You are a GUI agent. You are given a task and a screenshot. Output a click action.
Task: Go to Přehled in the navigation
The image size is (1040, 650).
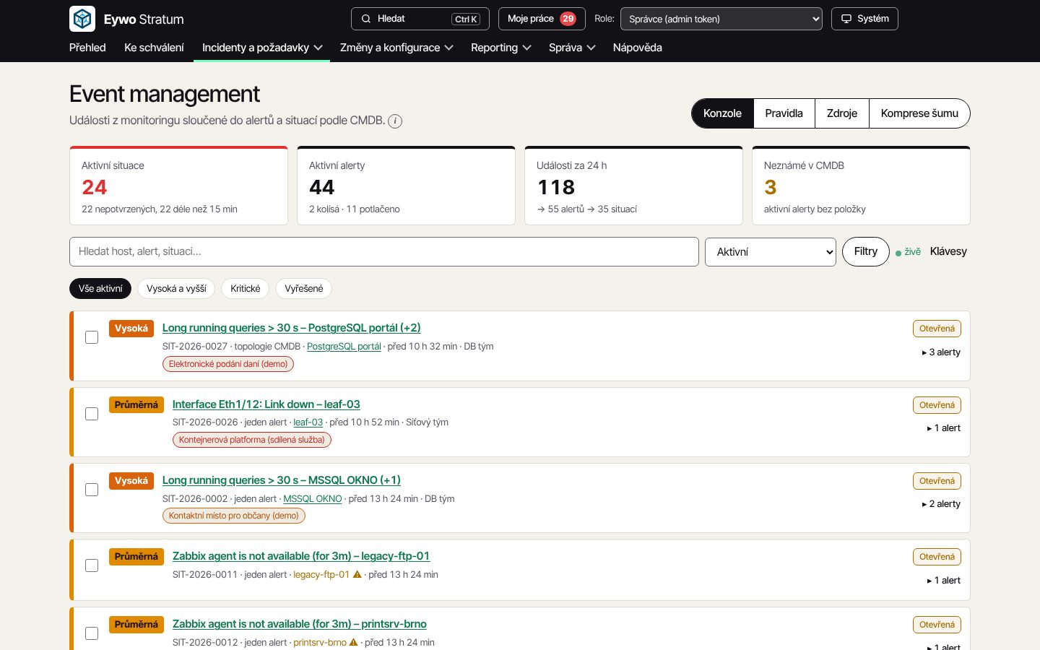(x=87, y=48)
